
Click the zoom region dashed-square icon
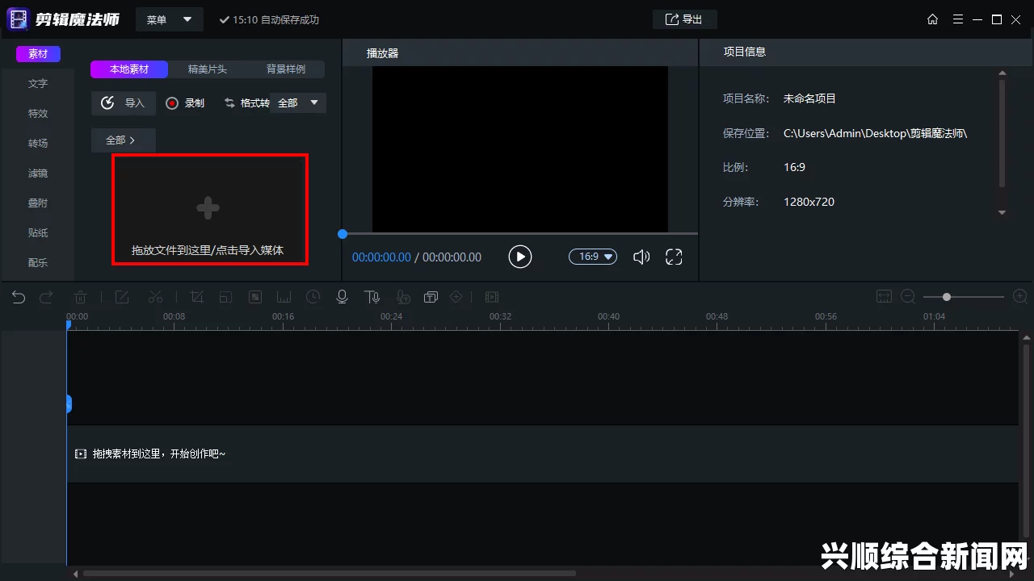(x=226, y=297)
